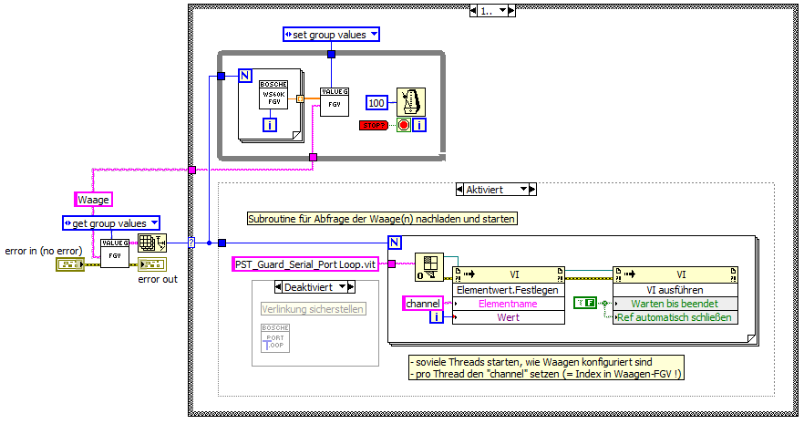Image resolution: width=804 pixels, height=424 pixels.
Task: Select the STOP? global variable
Action: point(374,125)
